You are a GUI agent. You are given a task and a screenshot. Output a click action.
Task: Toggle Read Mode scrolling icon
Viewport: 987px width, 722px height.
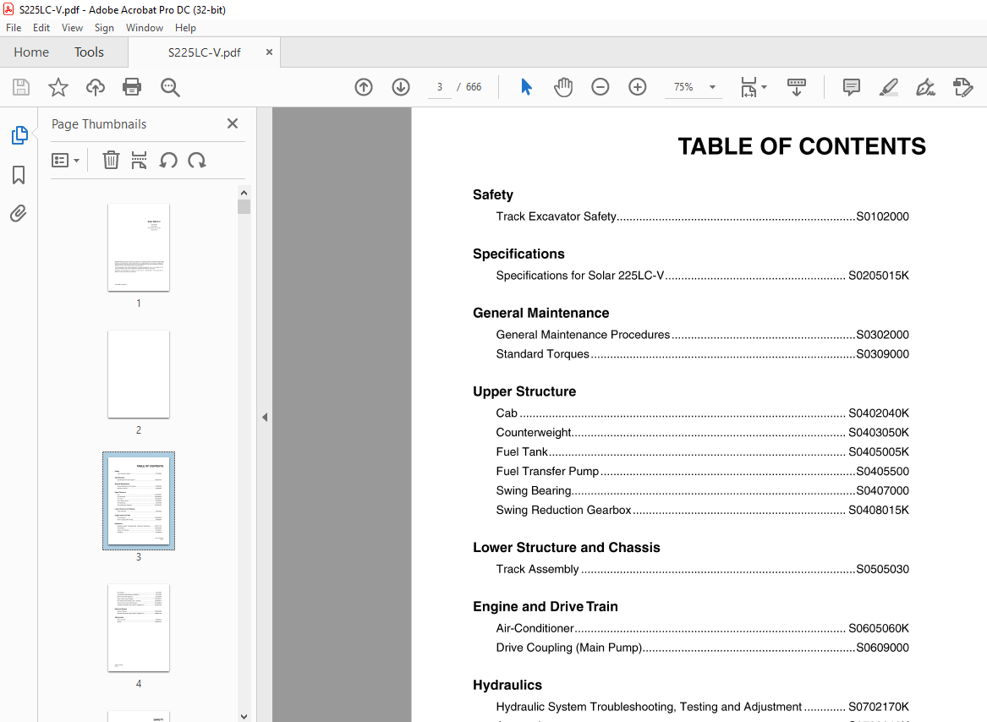[x=796, y=87]
